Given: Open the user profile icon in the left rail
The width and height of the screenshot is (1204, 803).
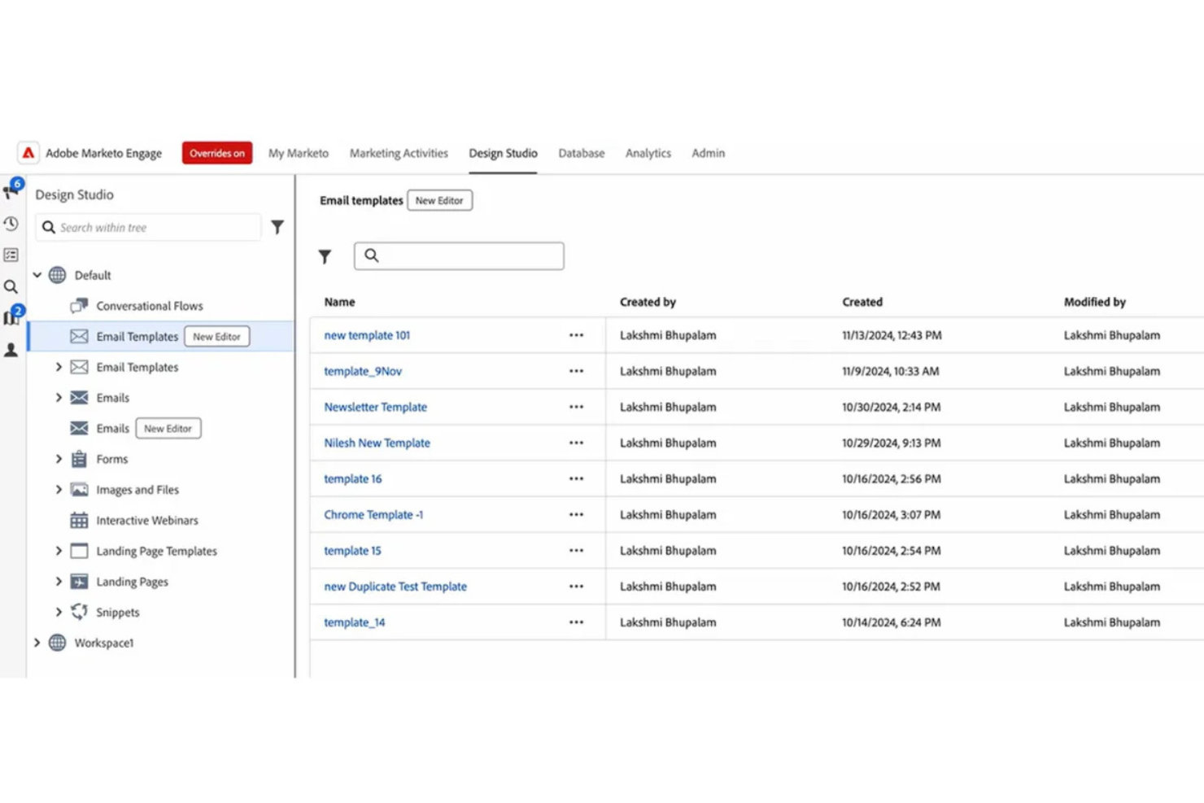Looking at the screenshot, I should (x=11, y=350).
